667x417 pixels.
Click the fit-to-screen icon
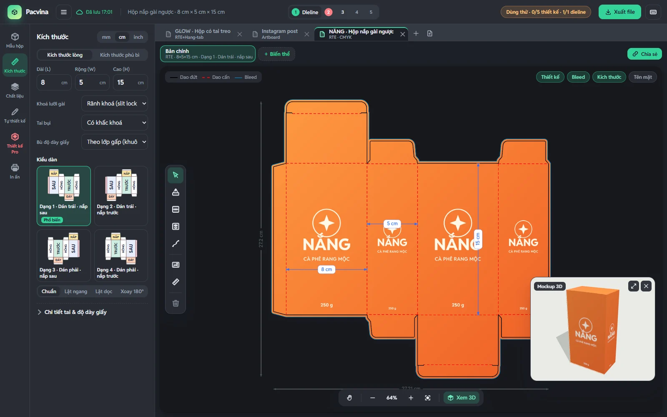coord(427,398)
